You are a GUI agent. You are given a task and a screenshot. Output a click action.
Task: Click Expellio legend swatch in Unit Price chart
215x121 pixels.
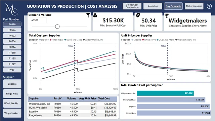click(x=132, y=40)
